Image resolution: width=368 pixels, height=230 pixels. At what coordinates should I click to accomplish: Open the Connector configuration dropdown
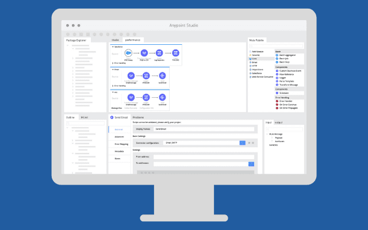tap(201, 143)
